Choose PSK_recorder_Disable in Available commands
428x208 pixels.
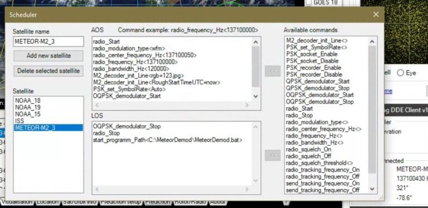click(314, 75)
